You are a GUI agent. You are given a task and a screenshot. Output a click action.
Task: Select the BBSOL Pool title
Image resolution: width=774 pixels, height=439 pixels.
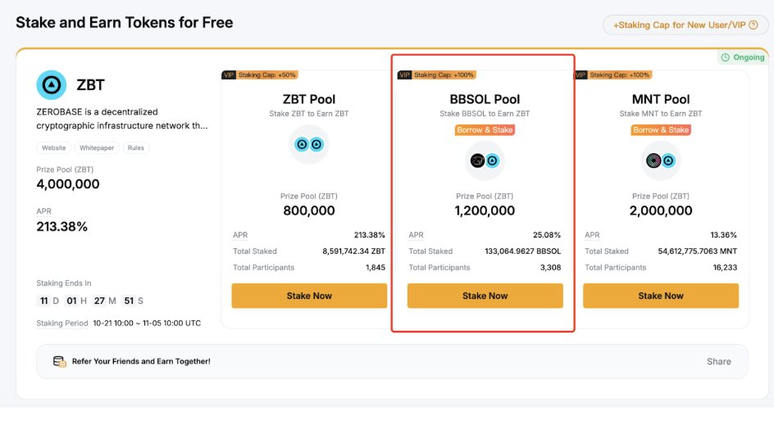pyautogui.click(x=485, y=99)
